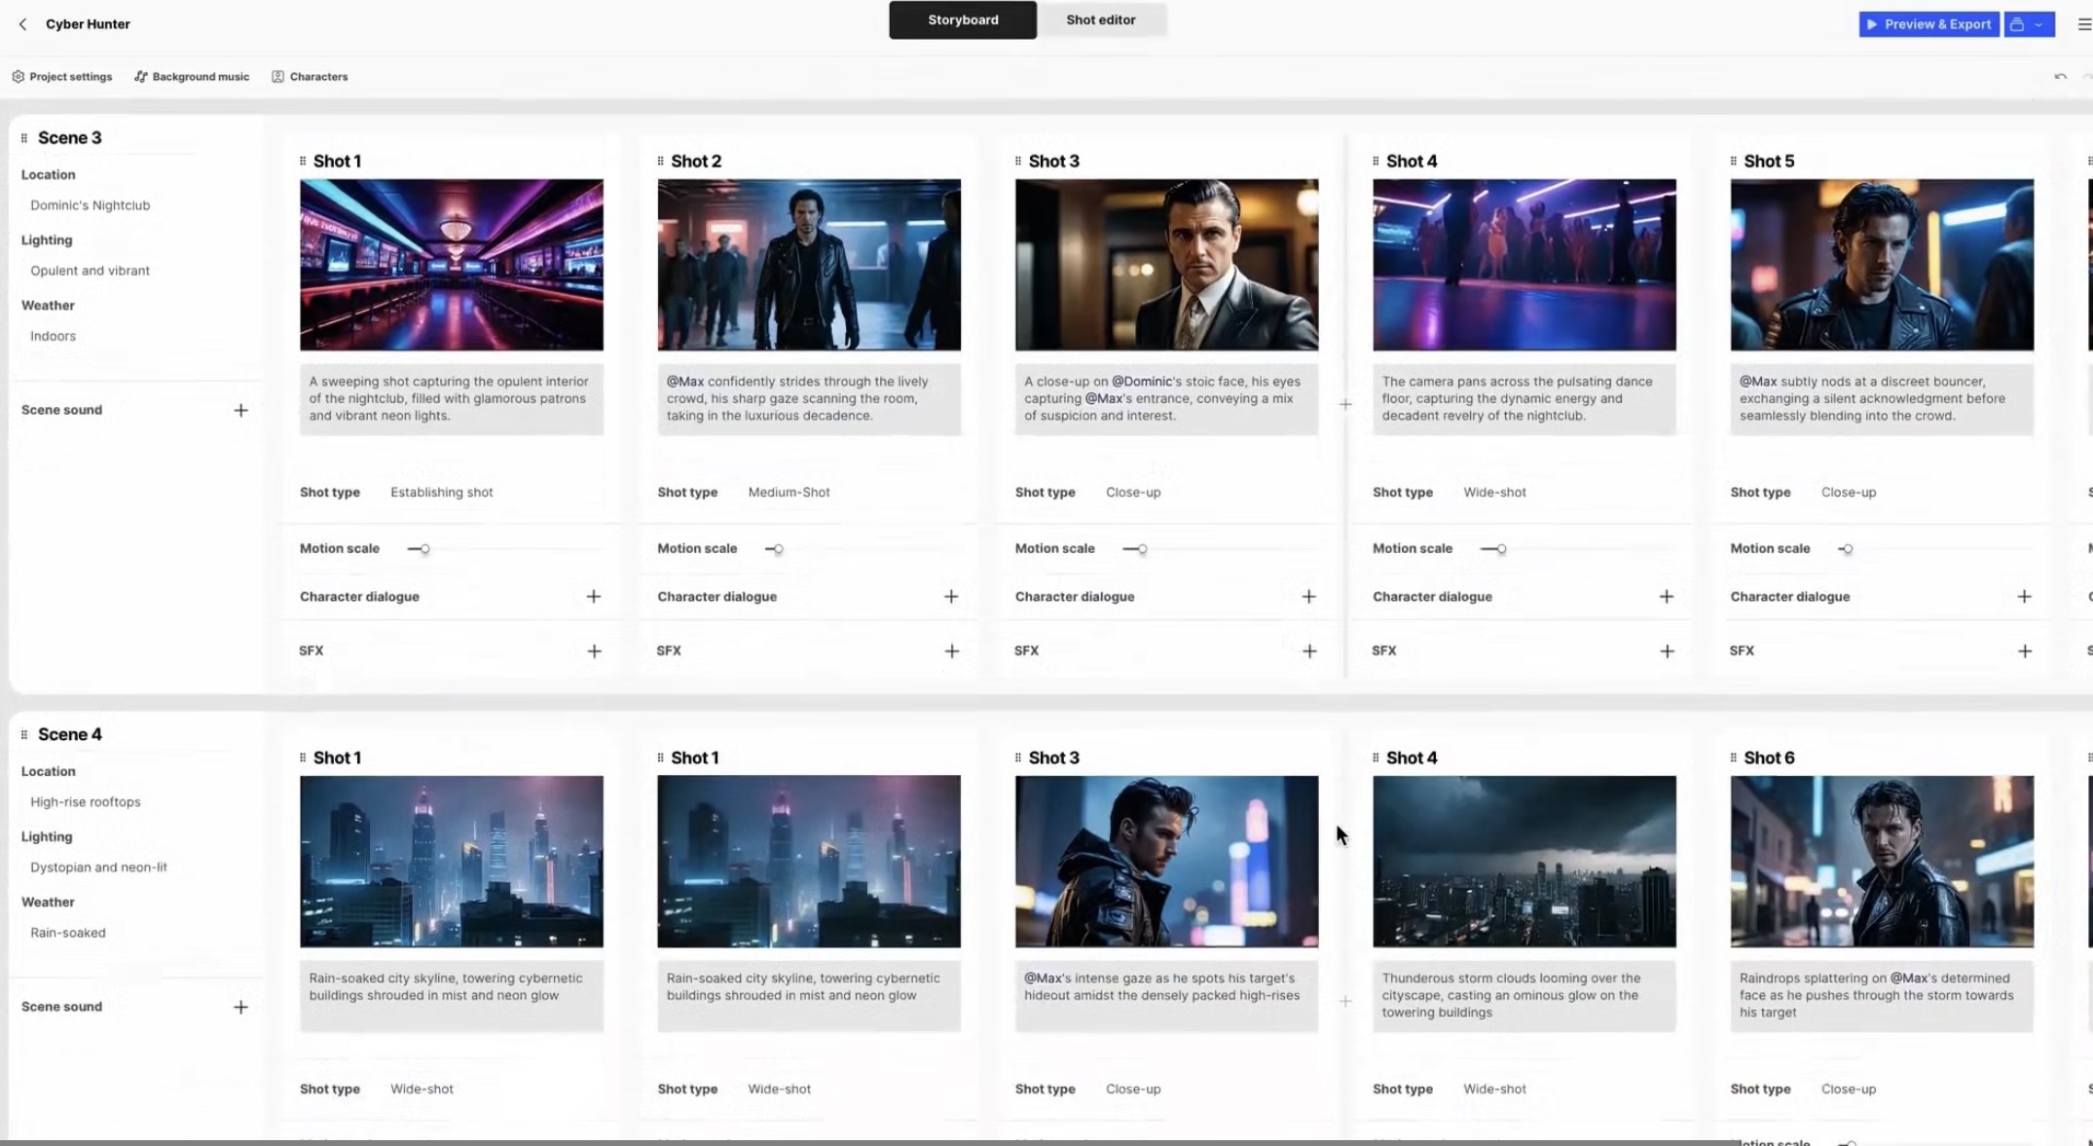Switch to the Shot editor tab
Viewport: 2093px width, 1146px height.
[1100, 20]
